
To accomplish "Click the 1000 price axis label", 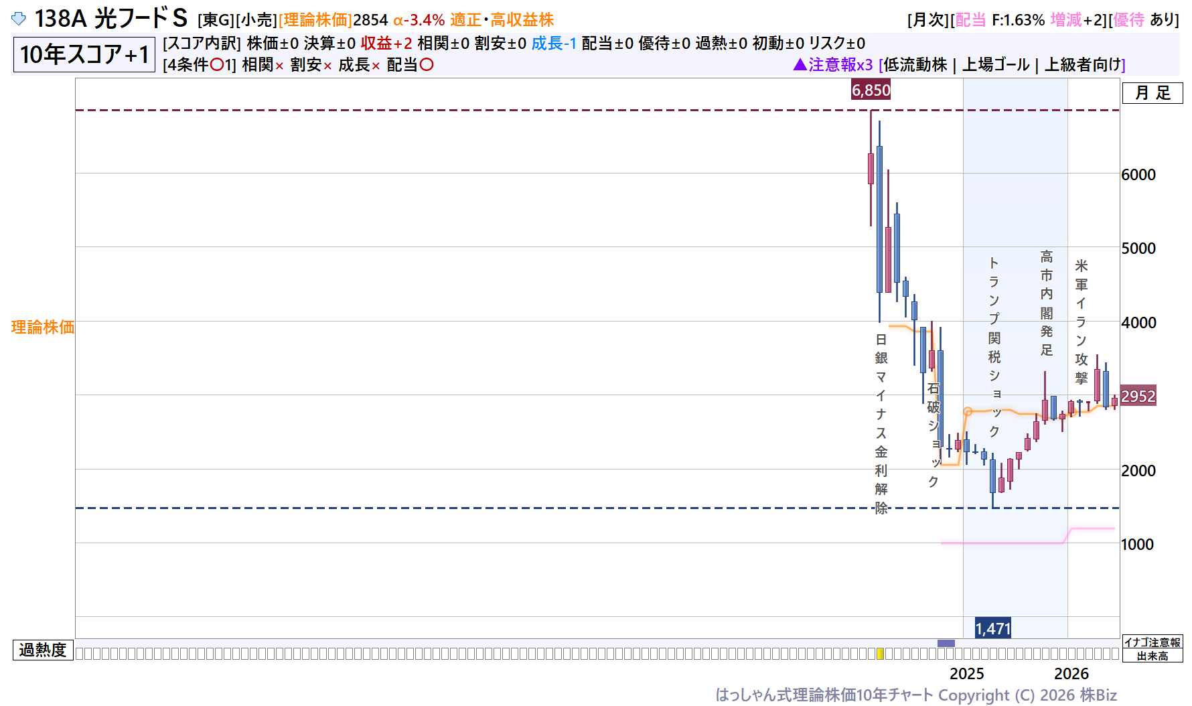I will pos(1137,544).
